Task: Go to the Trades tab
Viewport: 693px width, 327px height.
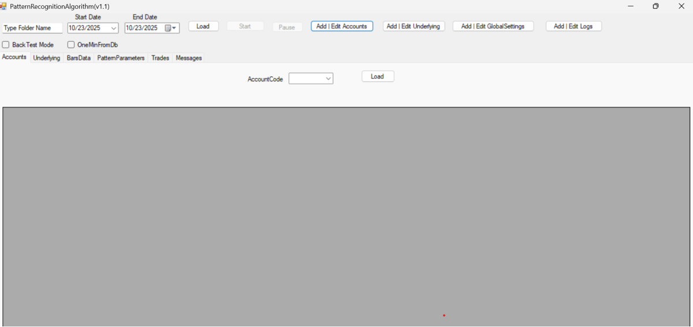Action: click(x=160, y=58)
